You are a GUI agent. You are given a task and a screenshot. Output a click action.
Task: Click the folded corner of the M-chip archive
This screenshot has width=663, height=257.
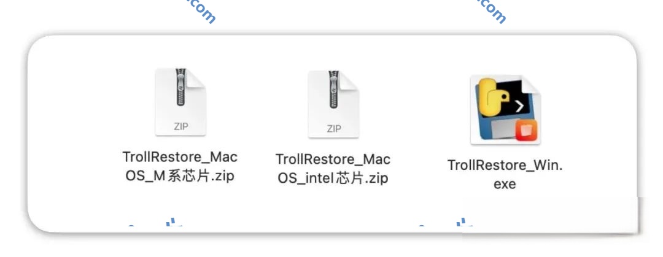click(x=198, y=78)
